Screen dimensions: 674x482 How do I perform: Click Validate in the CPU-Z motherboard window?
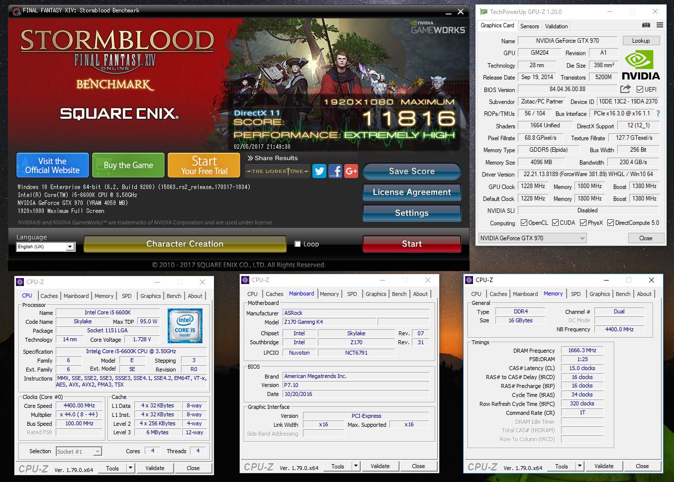pyautogui.click(x=380, y=466)
